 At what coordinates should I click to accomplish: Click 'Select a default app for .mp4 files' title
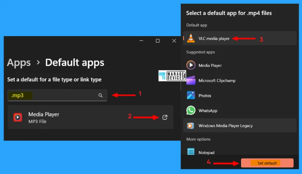(229, 13)
